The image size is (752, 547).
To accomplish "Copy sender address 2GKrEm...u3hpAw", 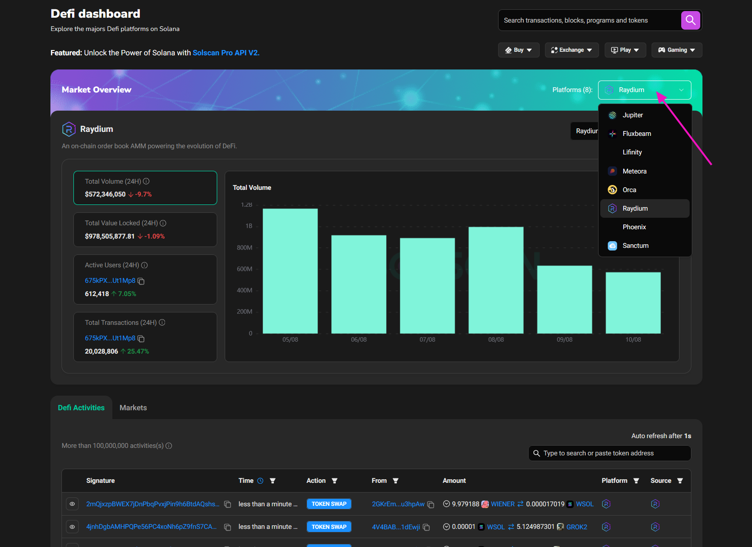I will 430,505.
